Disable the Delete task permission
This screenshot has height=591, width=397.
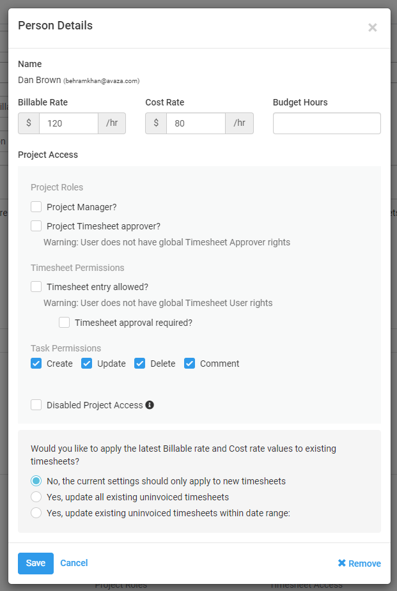click(x=140, y=364)
